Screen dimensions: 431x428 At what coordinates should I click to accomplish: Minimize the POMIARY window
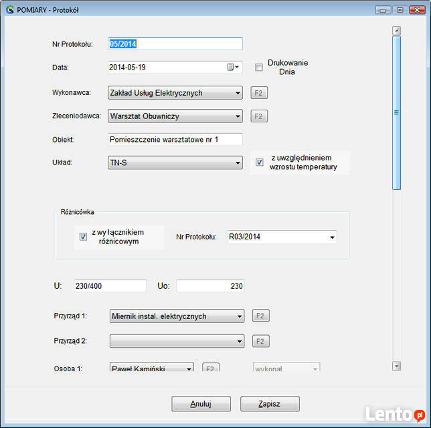pyautogui.click(x=383, y=10)
